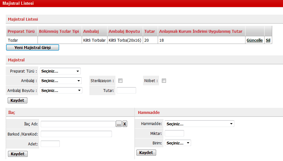Click the Miktar amount field
The image size is (283, 161).
pyautogui.click(x=174, y=133)
